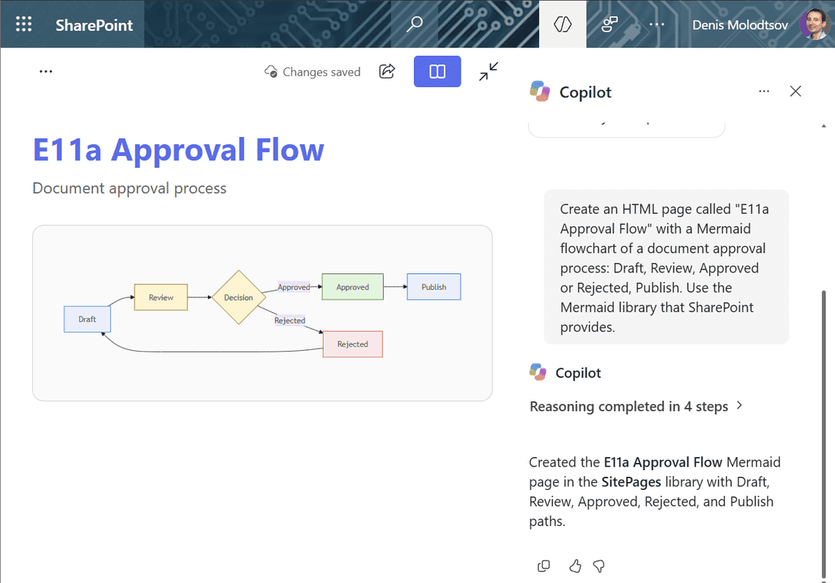Collapse the view with arrows icon
Viewport: 835px width, 583px height.
pyautogui.click(x=489, y=71)
